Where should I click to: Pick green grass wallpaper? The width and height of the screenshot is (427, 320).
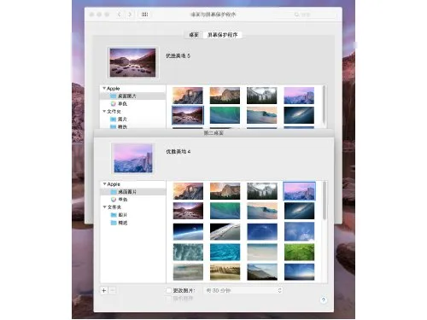coord(299,252)
